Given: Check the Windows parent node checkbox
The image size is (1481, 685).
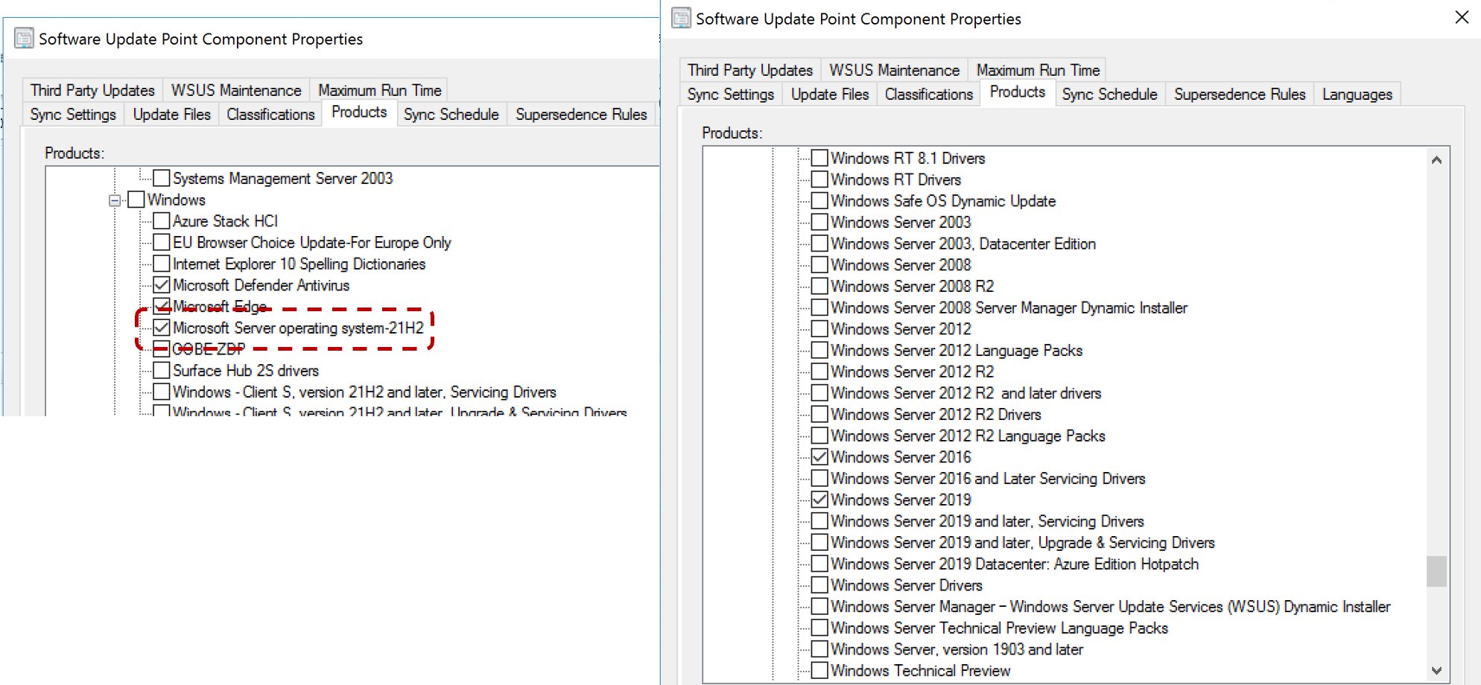Looking at the screenshot, I should click(136, 200).
